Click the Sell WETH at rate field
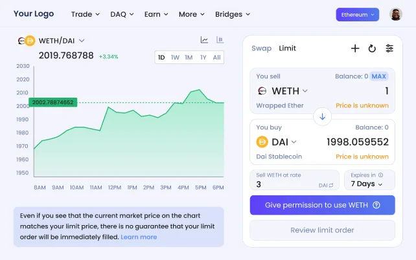The width and height of the screenshot is (416, 260). pos(285,184)
